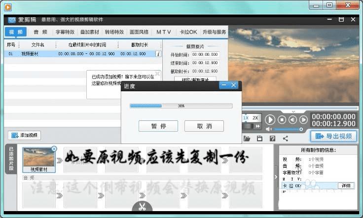This screenshot has width=363, height=218.
Task: Adjust the volume slider
Action: [288, 129]
